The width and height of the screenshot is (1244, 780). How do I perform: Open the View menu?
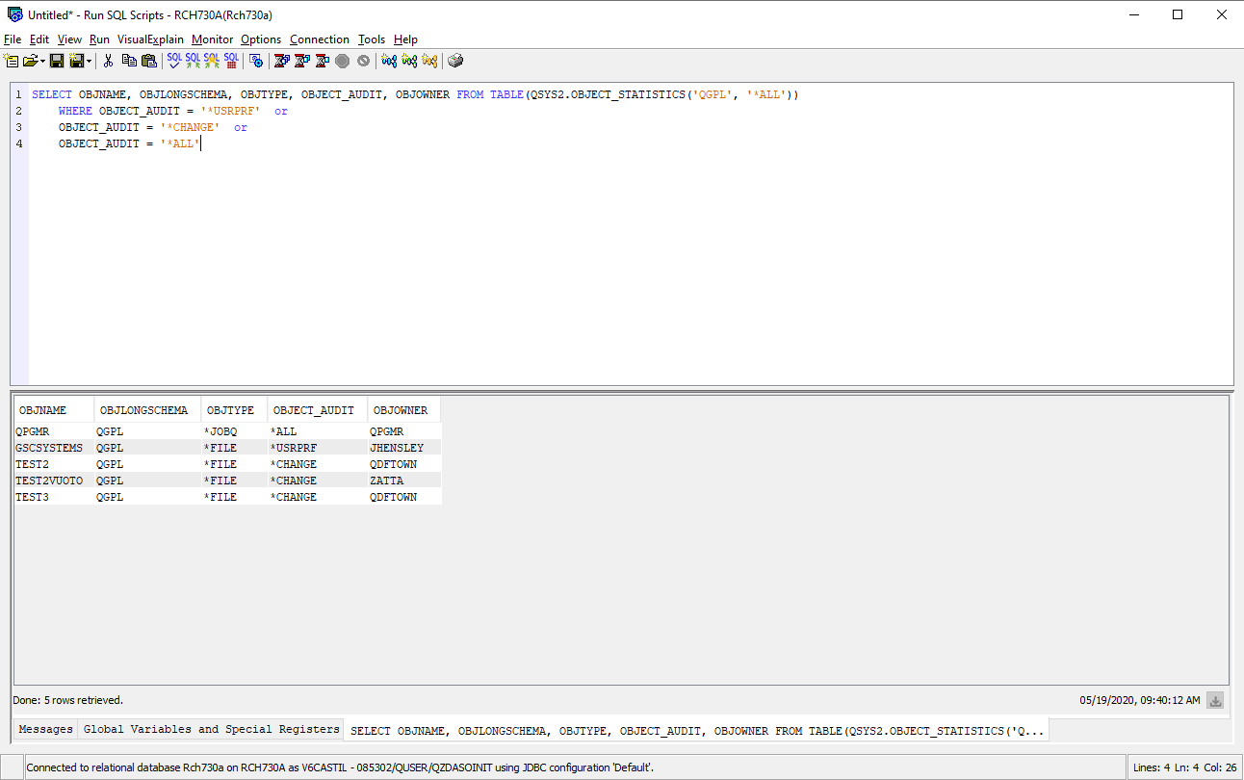pos(69,39)
